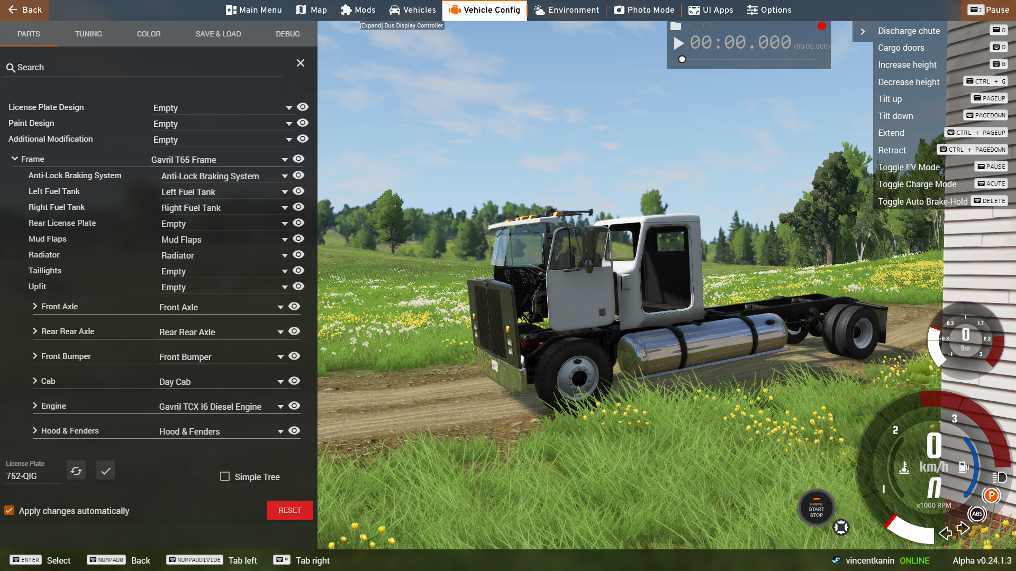Expand the Cab node
The width and height of the screenshot is (1016, 571).
(35, 381)
